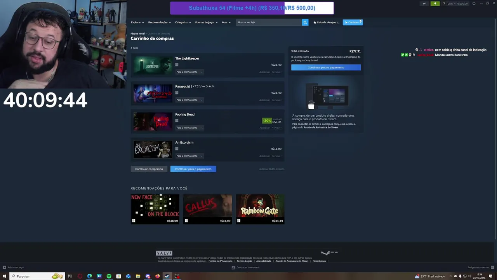Click the help question mark icon
Image resolution: width=497 pixels, height=280 pixels.
[x=444, y=3]
